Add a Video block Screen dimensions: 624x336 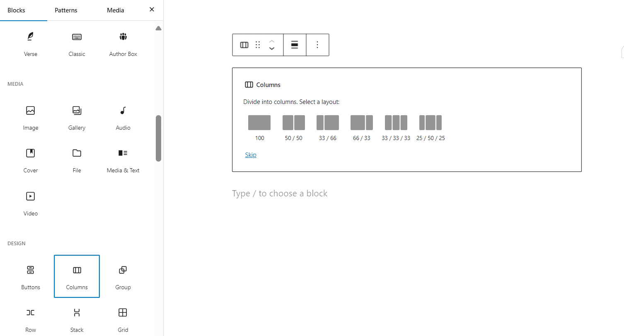[x=31, y=203]
